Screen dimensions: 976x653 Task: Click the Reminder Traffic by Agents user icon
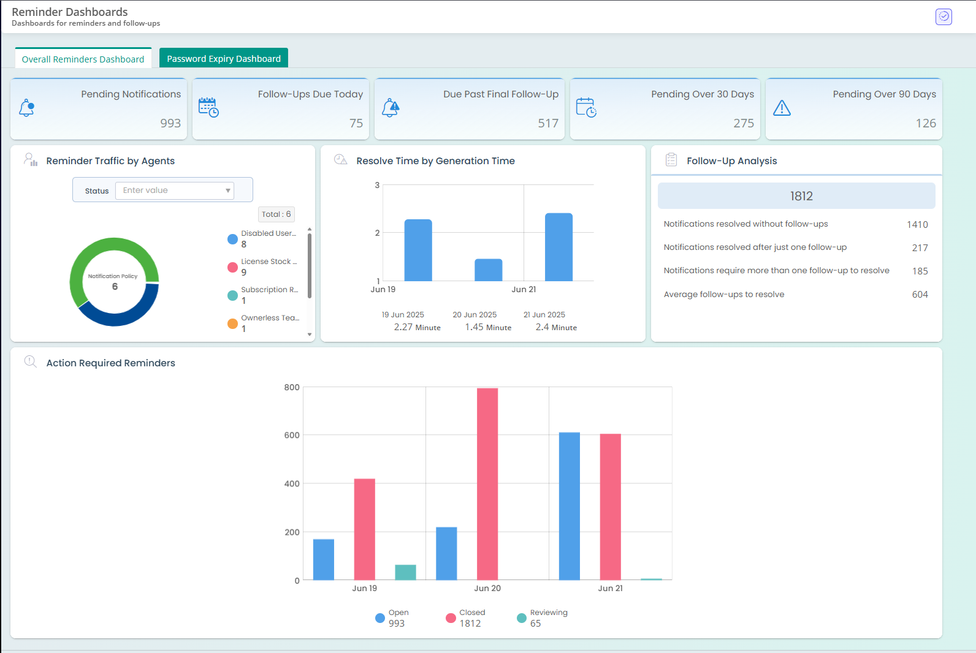[x=31, y=160]
